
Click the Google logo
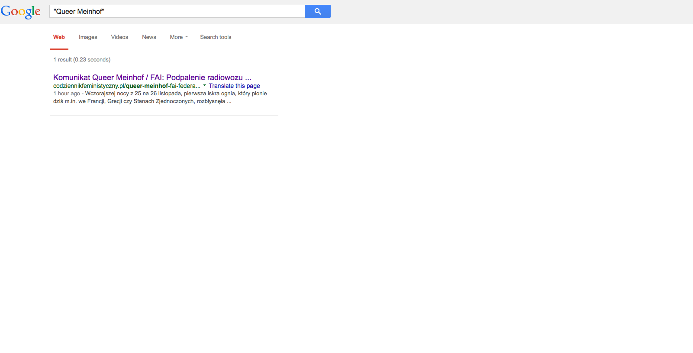click(21, 12)
